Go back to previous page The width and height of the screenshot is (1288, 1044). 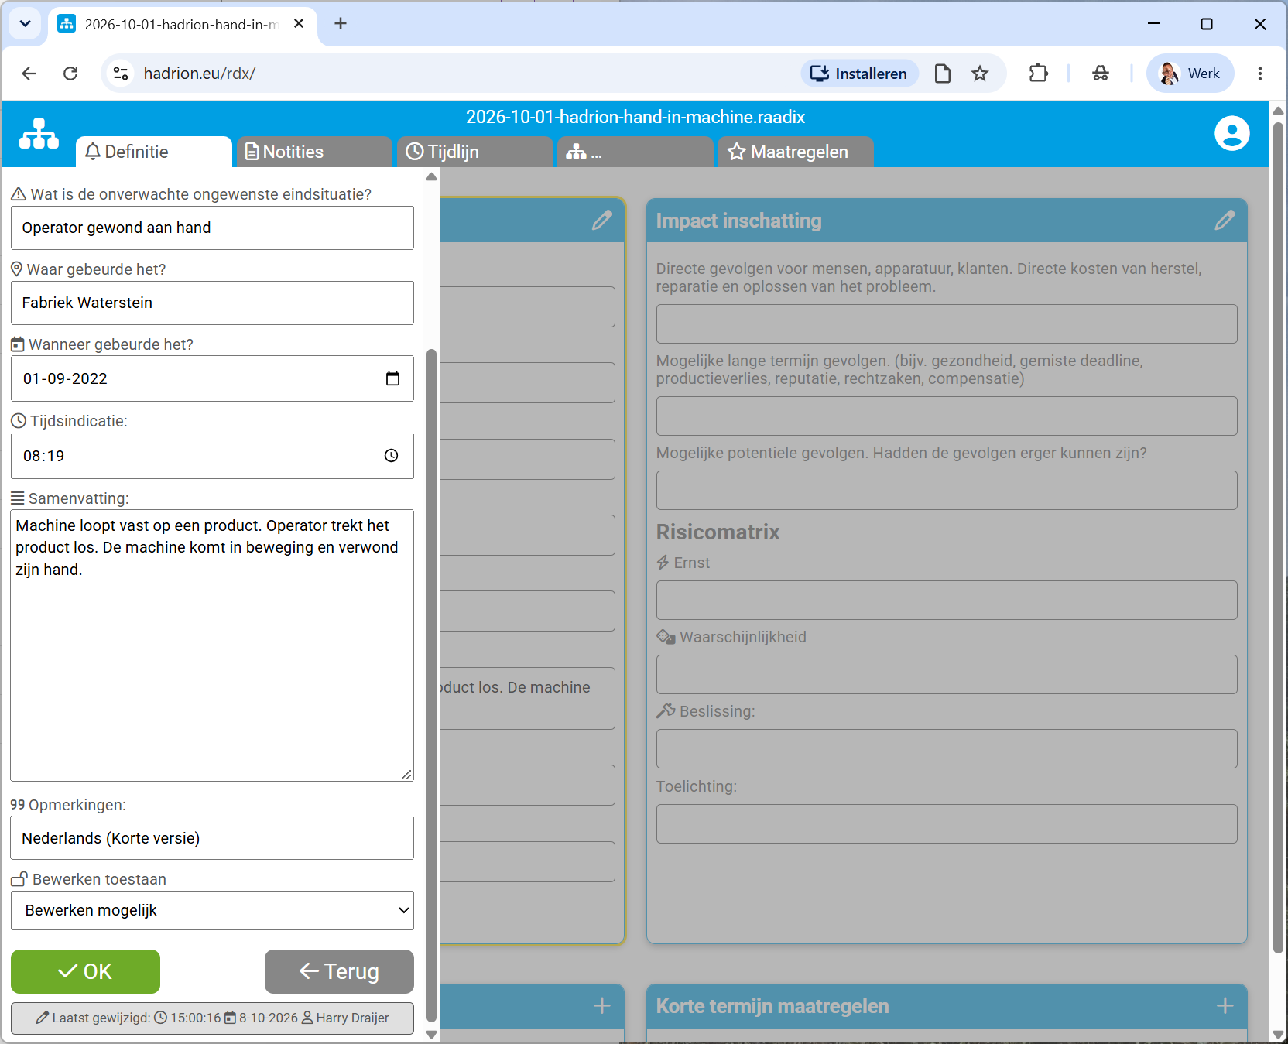click(x=29, y=74)
